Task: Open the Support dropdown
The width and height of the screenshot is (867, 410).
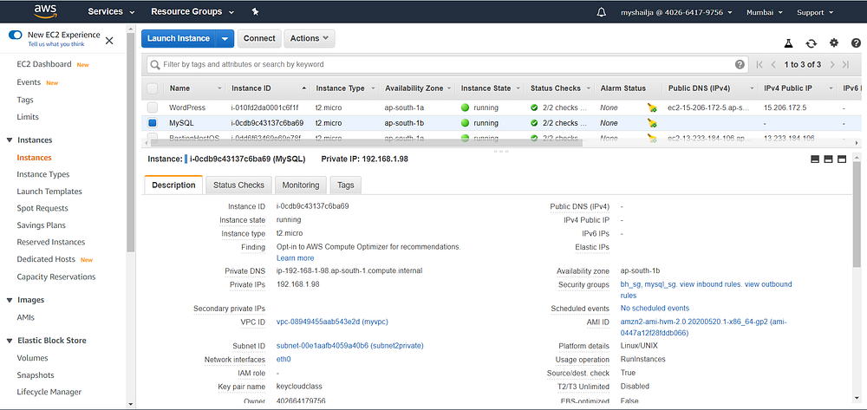Action: (x=815, y=12)
